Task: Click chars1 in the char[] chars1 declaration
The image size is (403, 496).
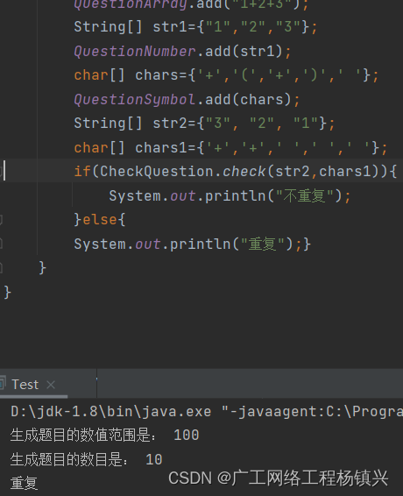Action: click(x=161, y=148)
